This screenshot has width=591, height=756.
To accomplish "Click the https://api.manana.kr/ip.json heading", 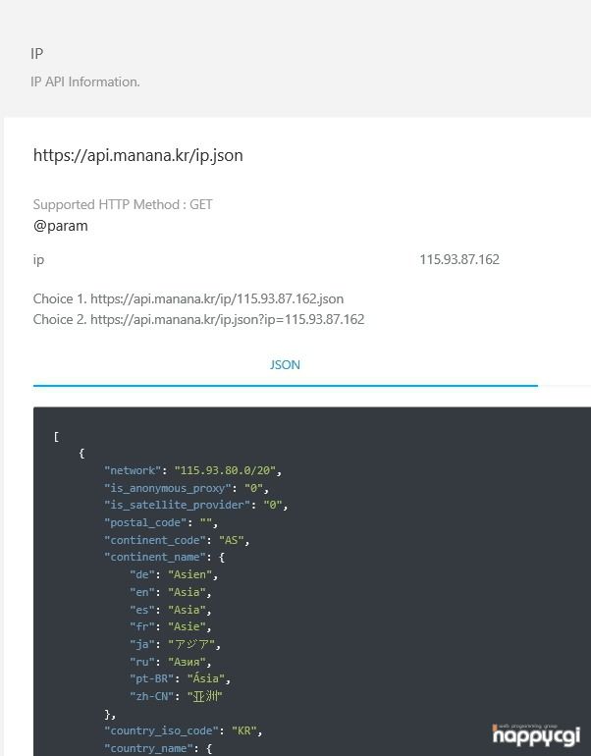I will pos(137,156).
